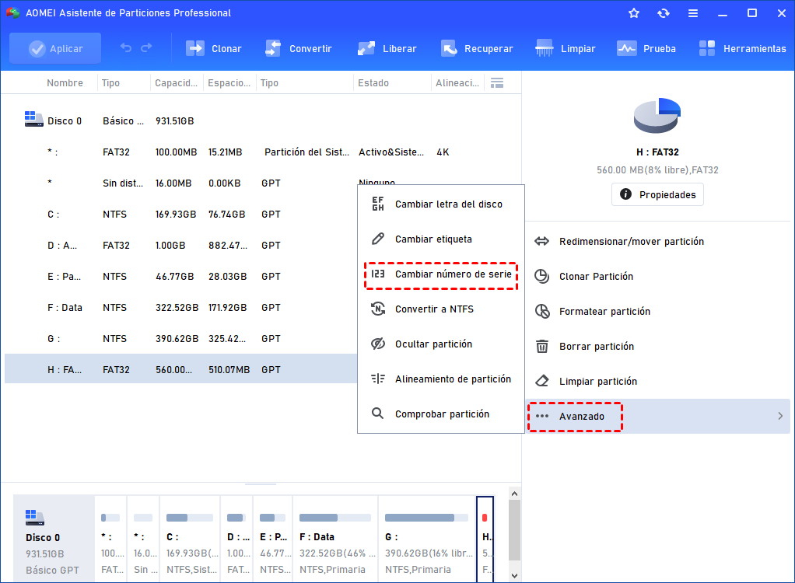Screen dimensions: 795x583
Task: Open the Prueba tool
Action: (x=646, y=49)
